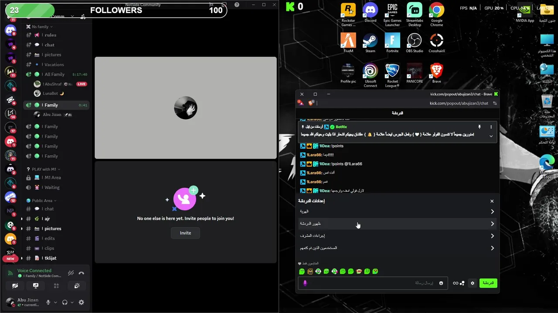Open Brave Shields icon in Kick popout
Viewport: 558px width, 313px height.
click(311, 103)
